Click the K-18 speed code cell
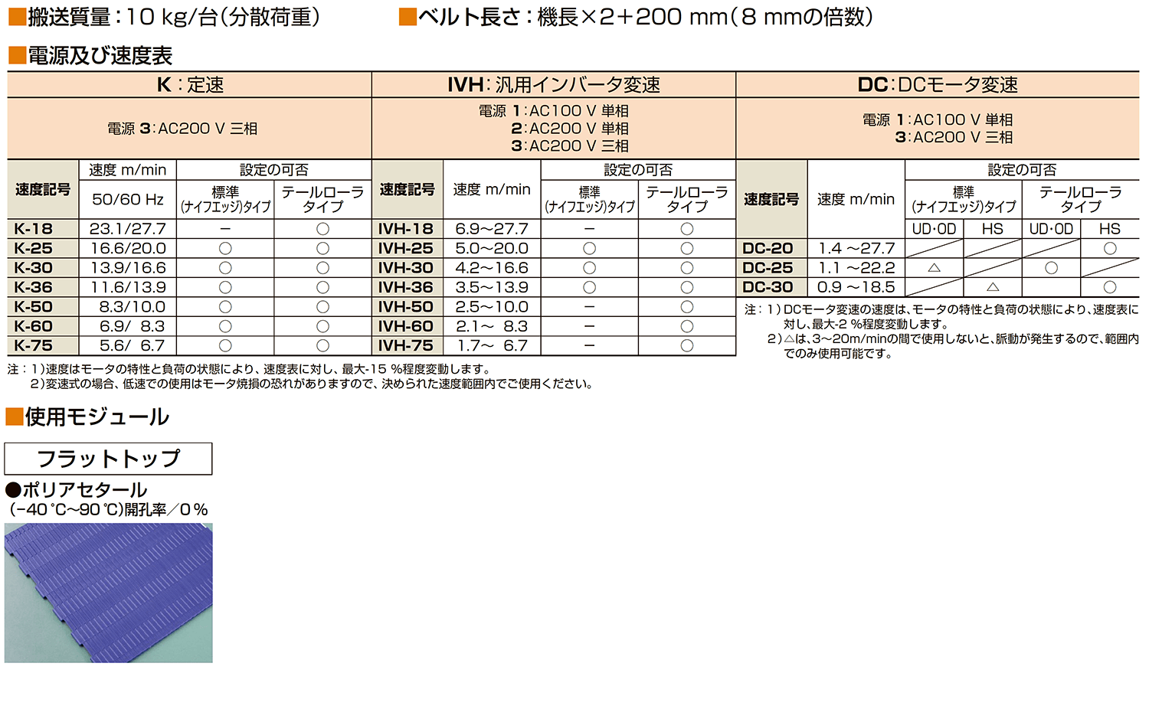Viewport: 1149px width, 709px height. pyautogui.click(x=43, y=228)
